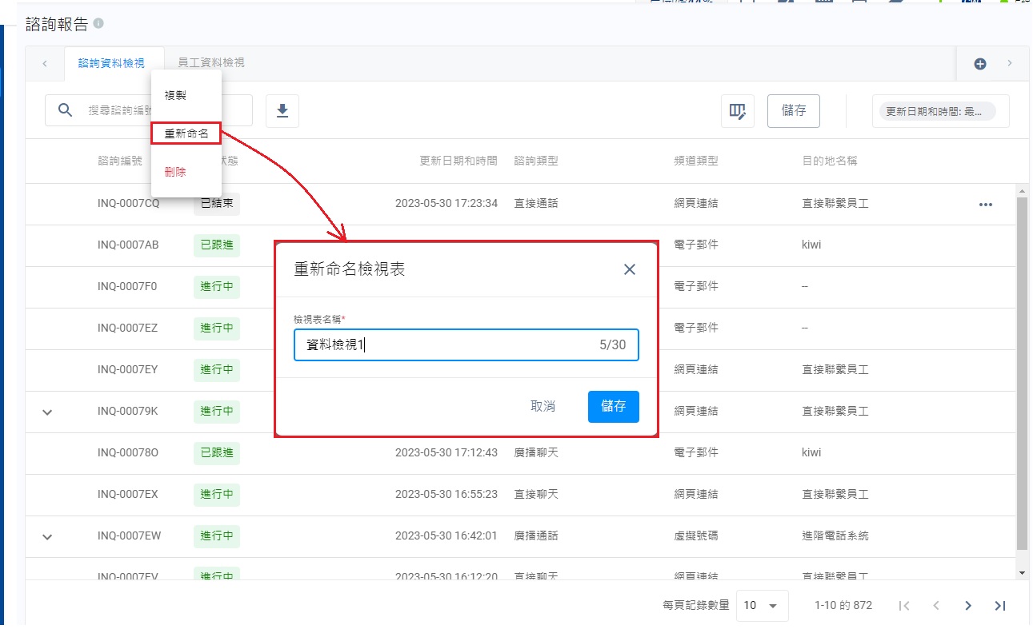Screen dimensions: 1033x629
Task: Click the download arrow icon
Action: click(282, 111)
